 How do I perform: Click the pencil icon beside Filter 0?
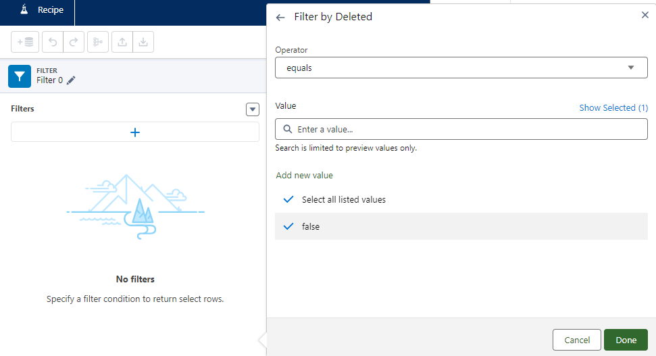pos(71,80)
